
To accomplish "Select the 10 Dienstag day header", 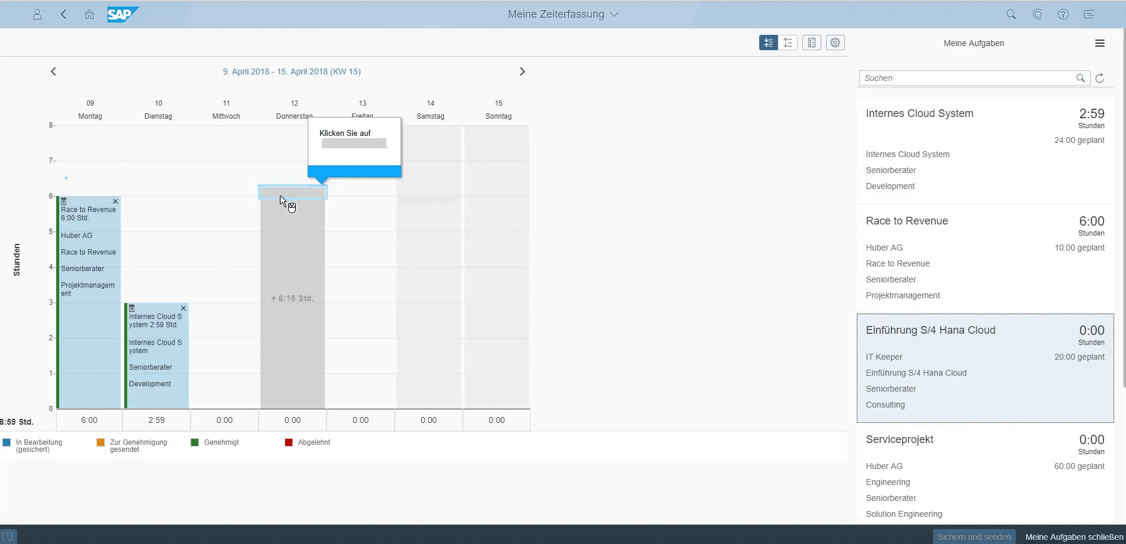I will click(158, 109).
